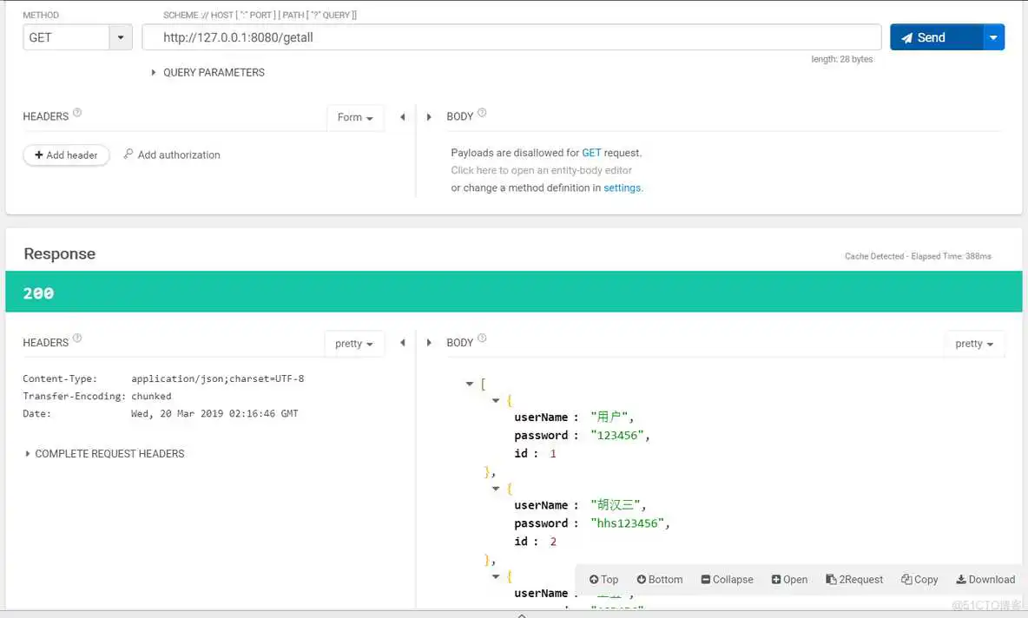Convert response using the 2Request icon

tap(854, 579)
